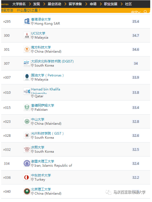Screen dimensions: 152x202
Task: Open the 什么是QS之星 link
Action: [29, 10]
